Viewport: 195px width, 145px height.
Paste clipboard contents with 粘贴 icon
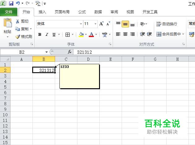pyautogui.click(x=7, y=23)
